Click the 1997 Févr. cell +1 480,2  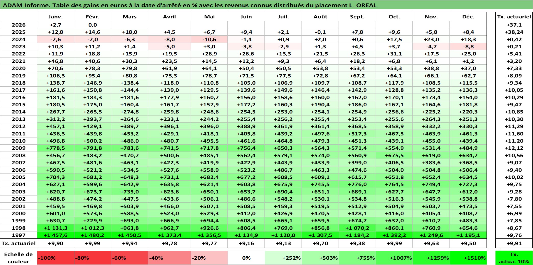coord(92,235)
